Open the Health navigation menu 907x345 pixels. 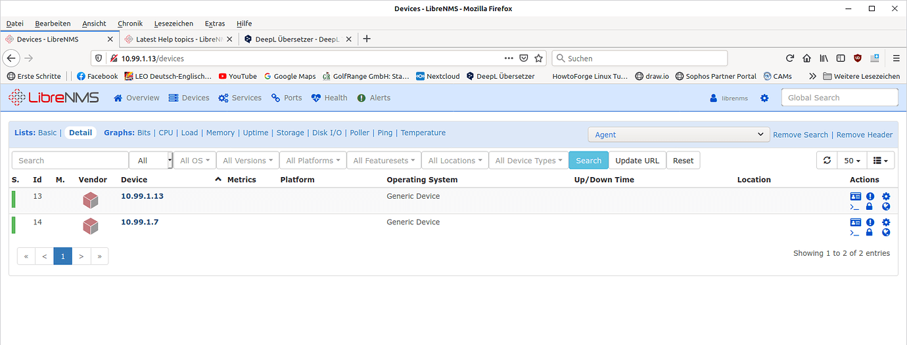329,98
